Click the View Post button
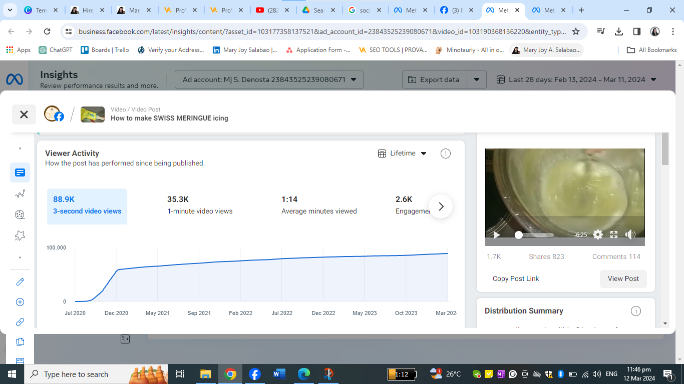This screenshot has height=384, width=684. click(x=623, y=279)
